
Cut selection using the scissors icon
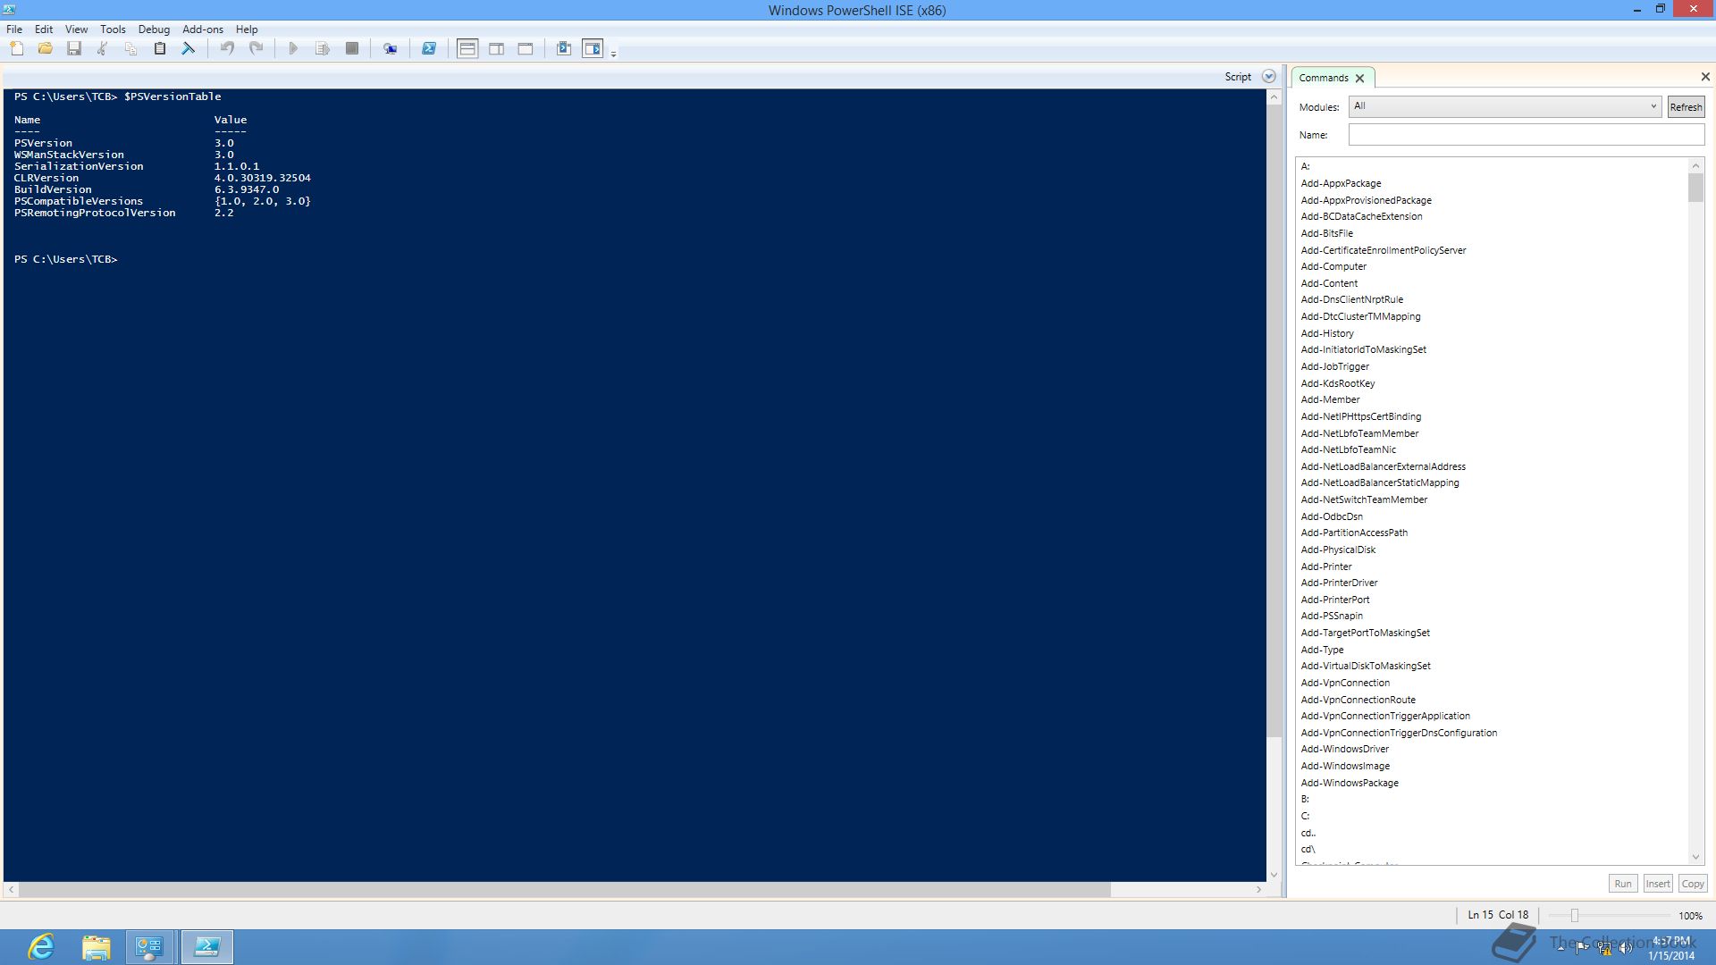tap(103, 48)
